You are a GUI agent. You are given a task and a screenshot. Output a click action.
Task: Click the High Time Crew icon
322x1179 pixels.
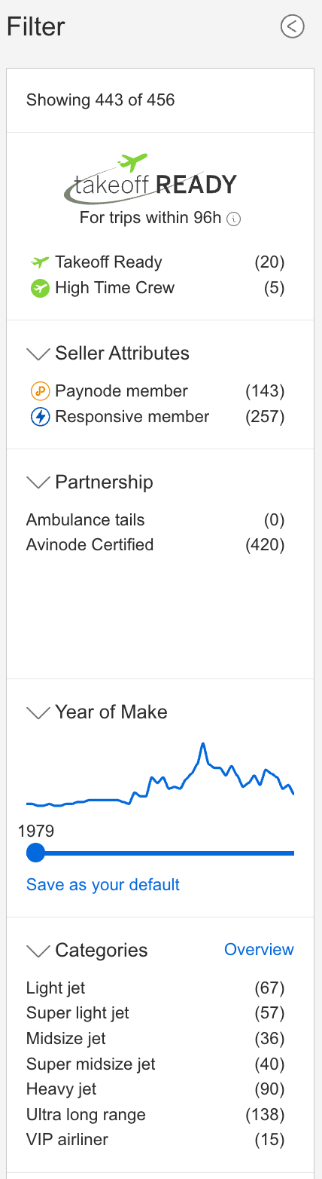point(40,288)
